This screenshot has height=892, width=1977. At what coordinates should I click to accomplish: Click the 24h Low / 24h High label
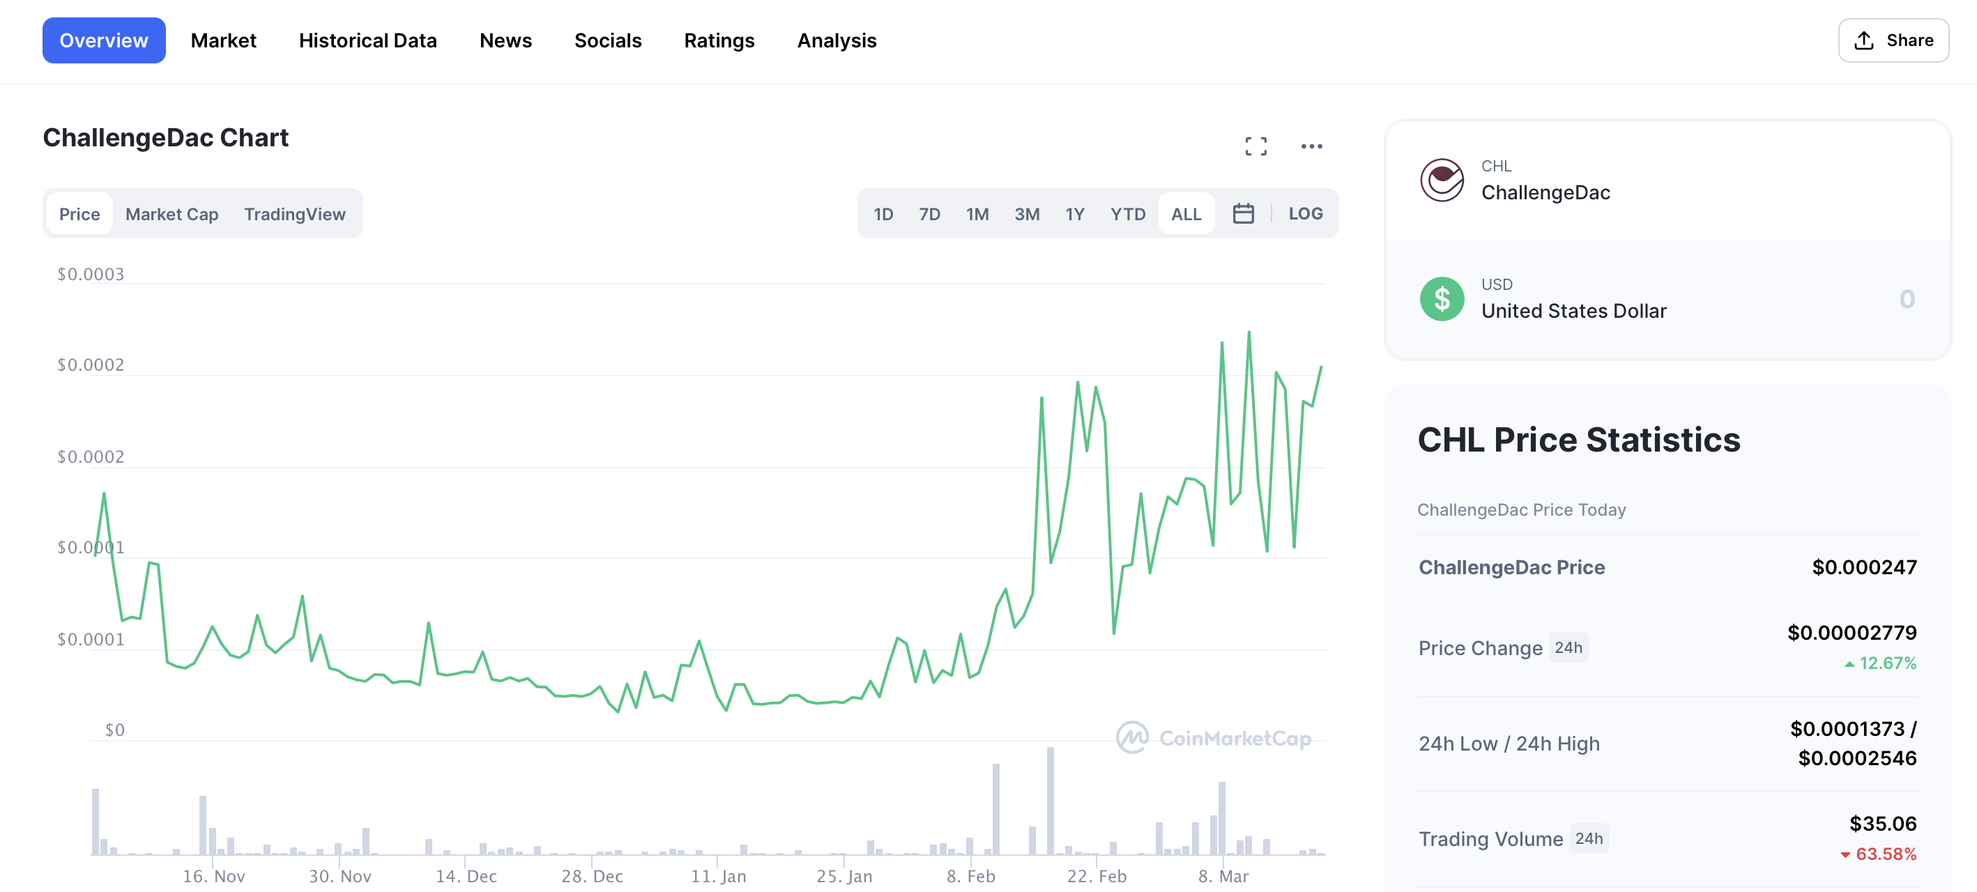coord(1509,744)
